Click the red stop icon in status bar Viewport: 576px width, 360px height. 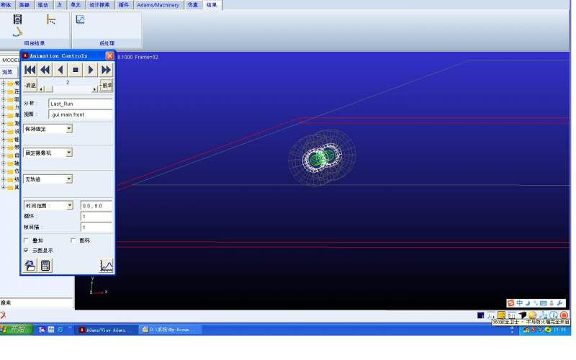pyautogui.click(x=564, y=315)
